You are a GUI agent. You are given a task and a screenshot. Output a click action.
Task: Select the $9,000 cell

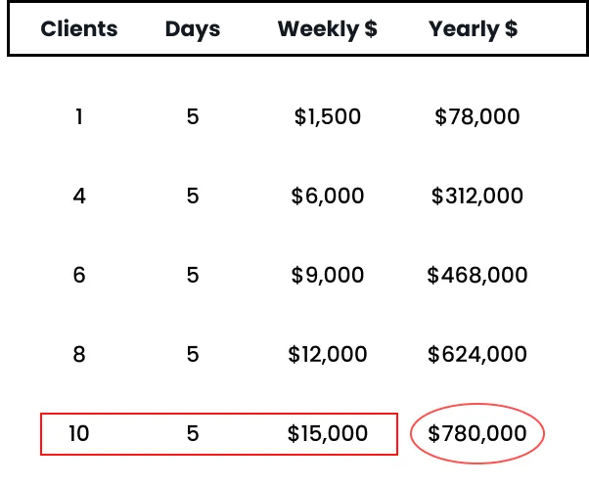pos(327,276)
